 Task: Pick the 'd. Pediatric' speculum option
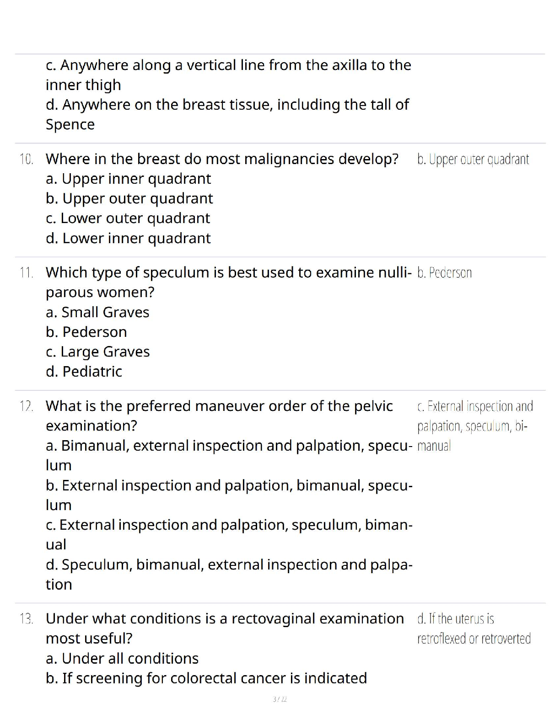(x=84, y=372)
